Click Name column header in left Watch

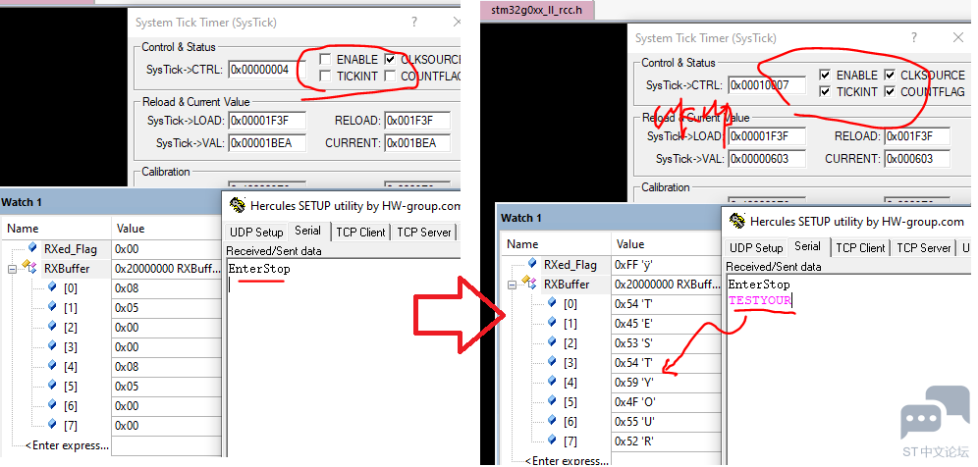[56, 229]
